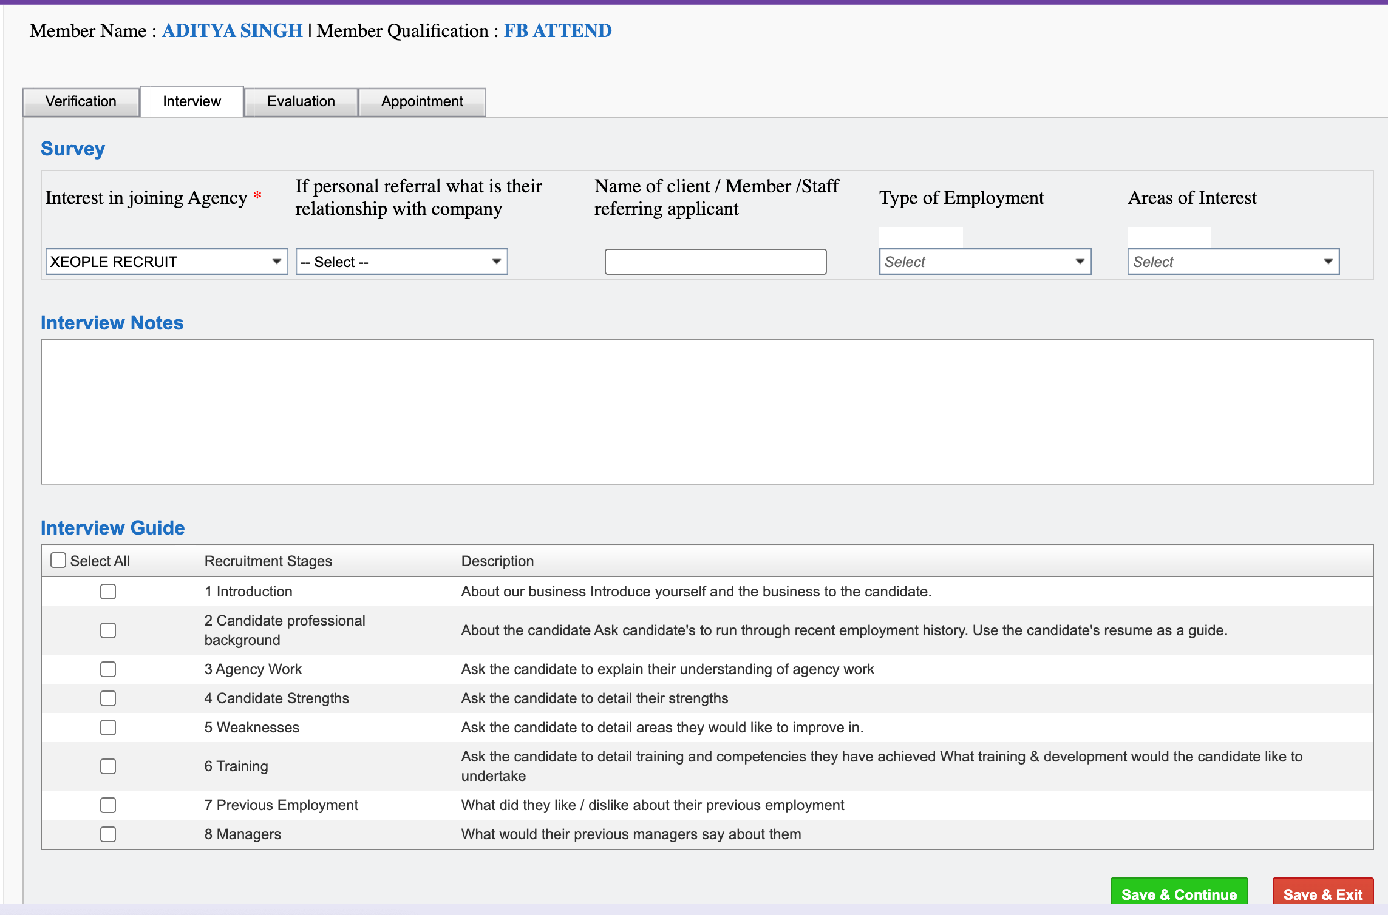Image resolution: width=1388 pixels, height=915 pixels.
Task: Check the 1 Introduction stage checkbox
Action: (108, 592)
